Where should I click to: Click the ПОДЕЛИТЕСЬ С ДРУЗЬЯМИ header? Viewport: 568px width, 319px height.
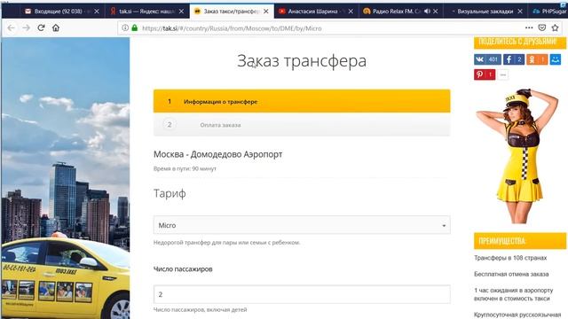(520, 42)
